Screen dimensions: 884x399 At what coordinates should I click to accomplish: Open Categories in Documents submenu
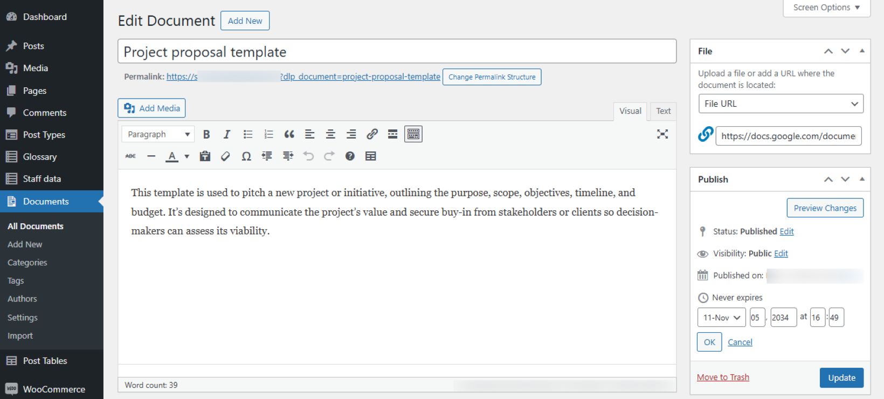27,263
